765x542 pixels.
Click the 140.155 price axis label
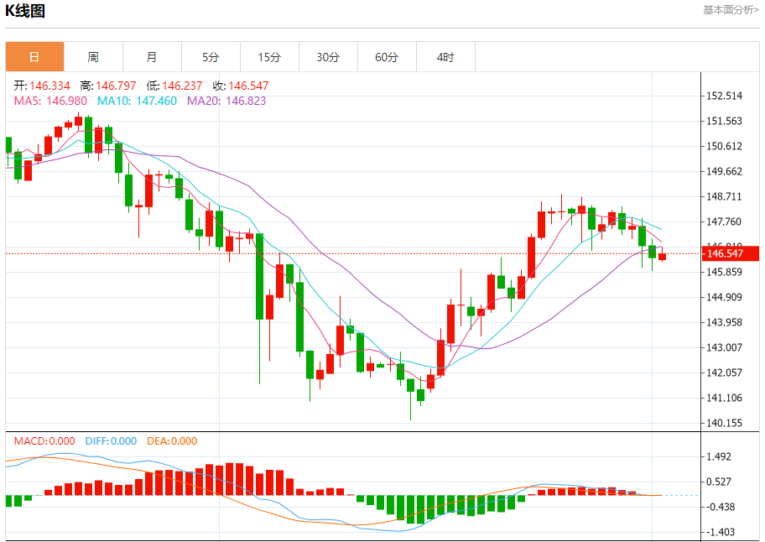725,423
